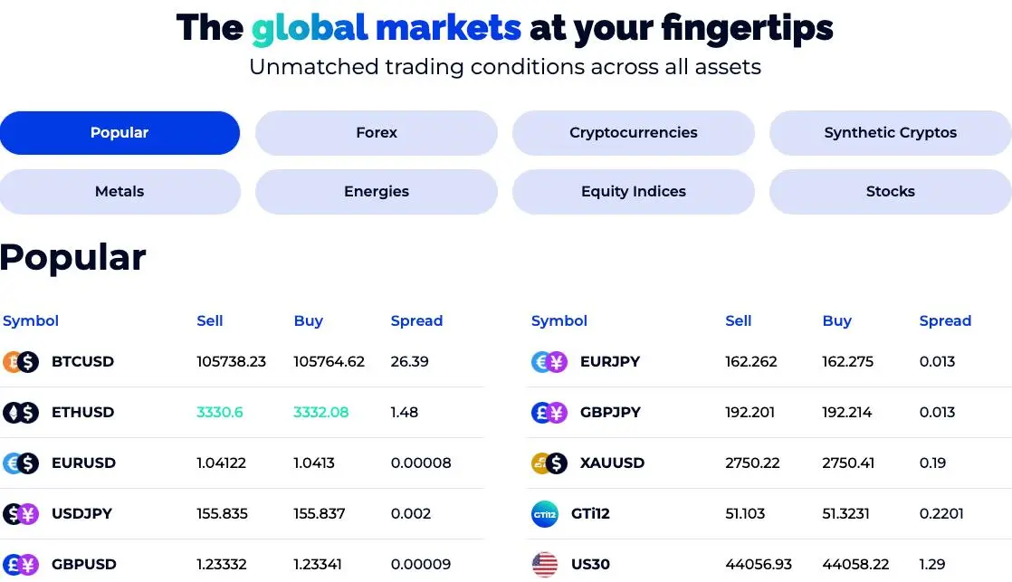Click the BTCUSD coin pair icon
This screenshot has height=582, width=1012.
(21, 362)
